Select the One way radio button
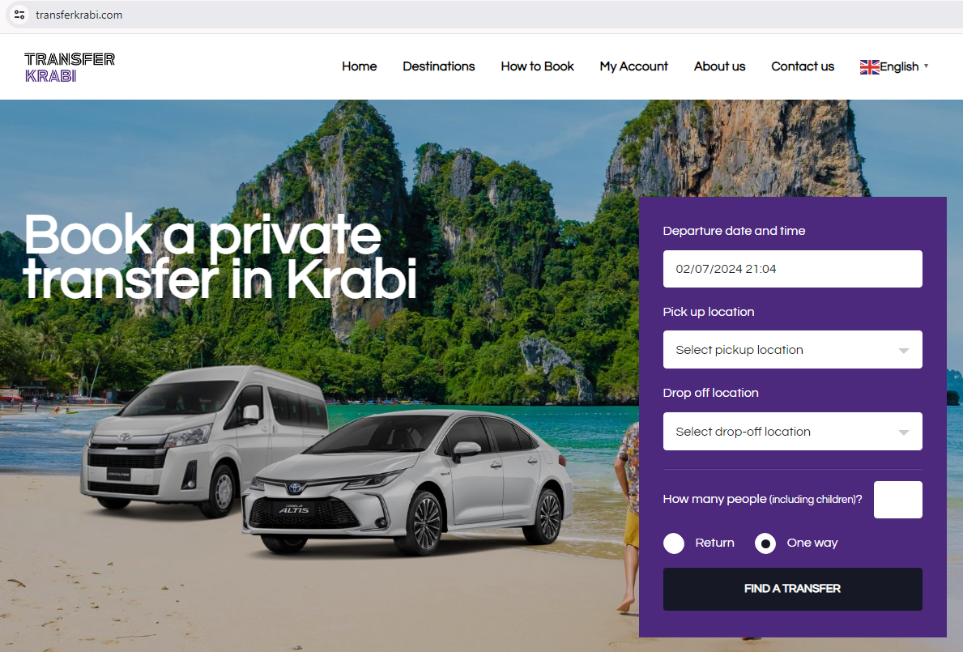This screenshot has width=963, height=652. (x=765, y=543)
